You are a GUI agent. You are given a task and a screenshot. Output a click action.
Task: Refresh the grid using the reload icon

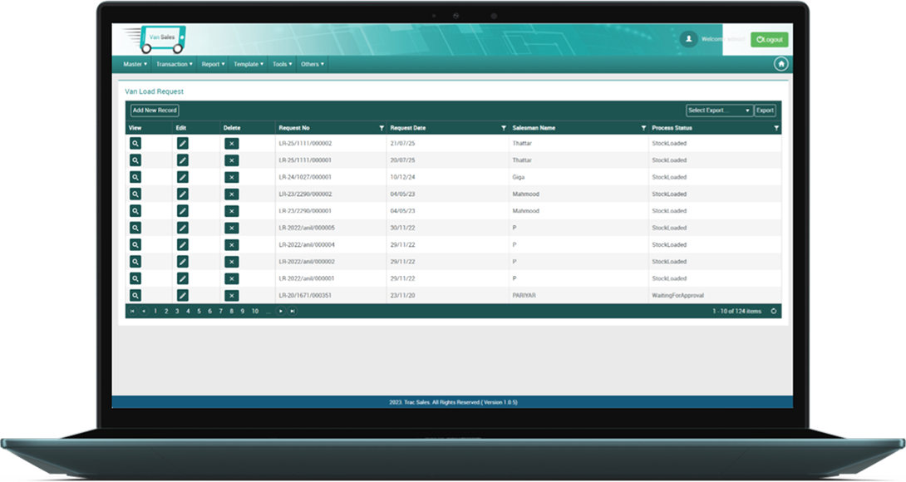point(774,311)
